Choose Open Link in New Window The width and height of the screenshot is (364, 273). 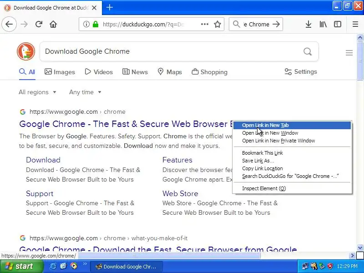click(292, 133)
